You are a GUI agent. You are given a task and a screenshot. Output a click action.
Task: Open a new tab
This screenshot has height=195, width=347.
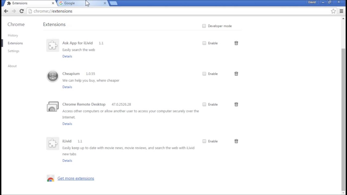click(114, 3)
